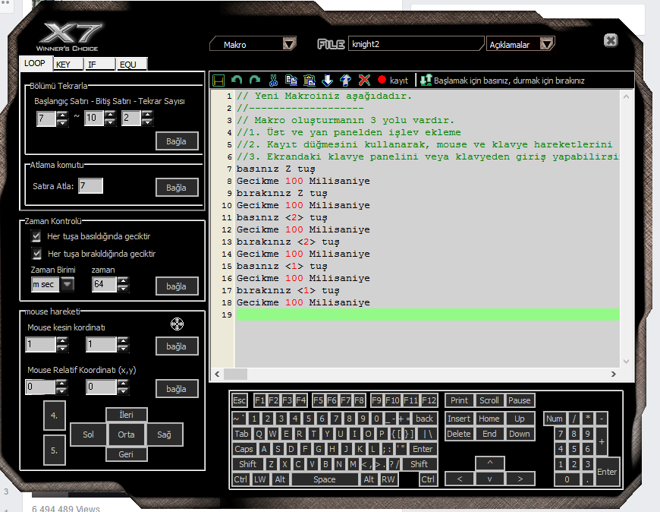Click the Tab key on virtual keyboard
This screenshot has width=660, height=512.
(241, 434)
